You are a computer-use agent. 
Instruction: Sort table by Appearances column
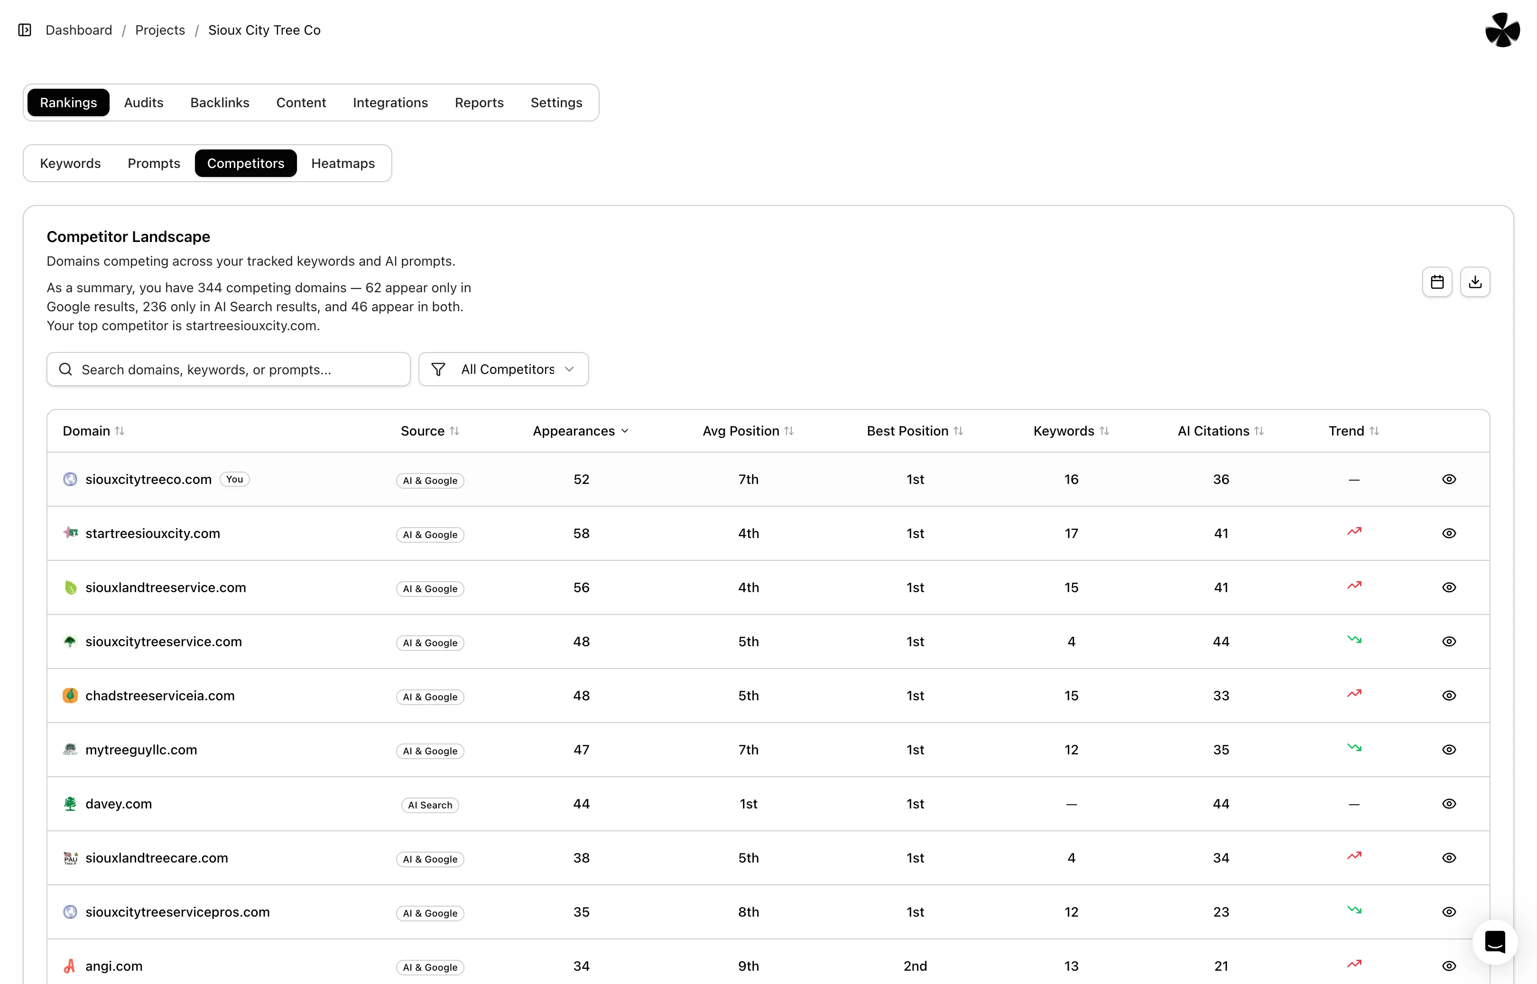(x=581, y=431)
